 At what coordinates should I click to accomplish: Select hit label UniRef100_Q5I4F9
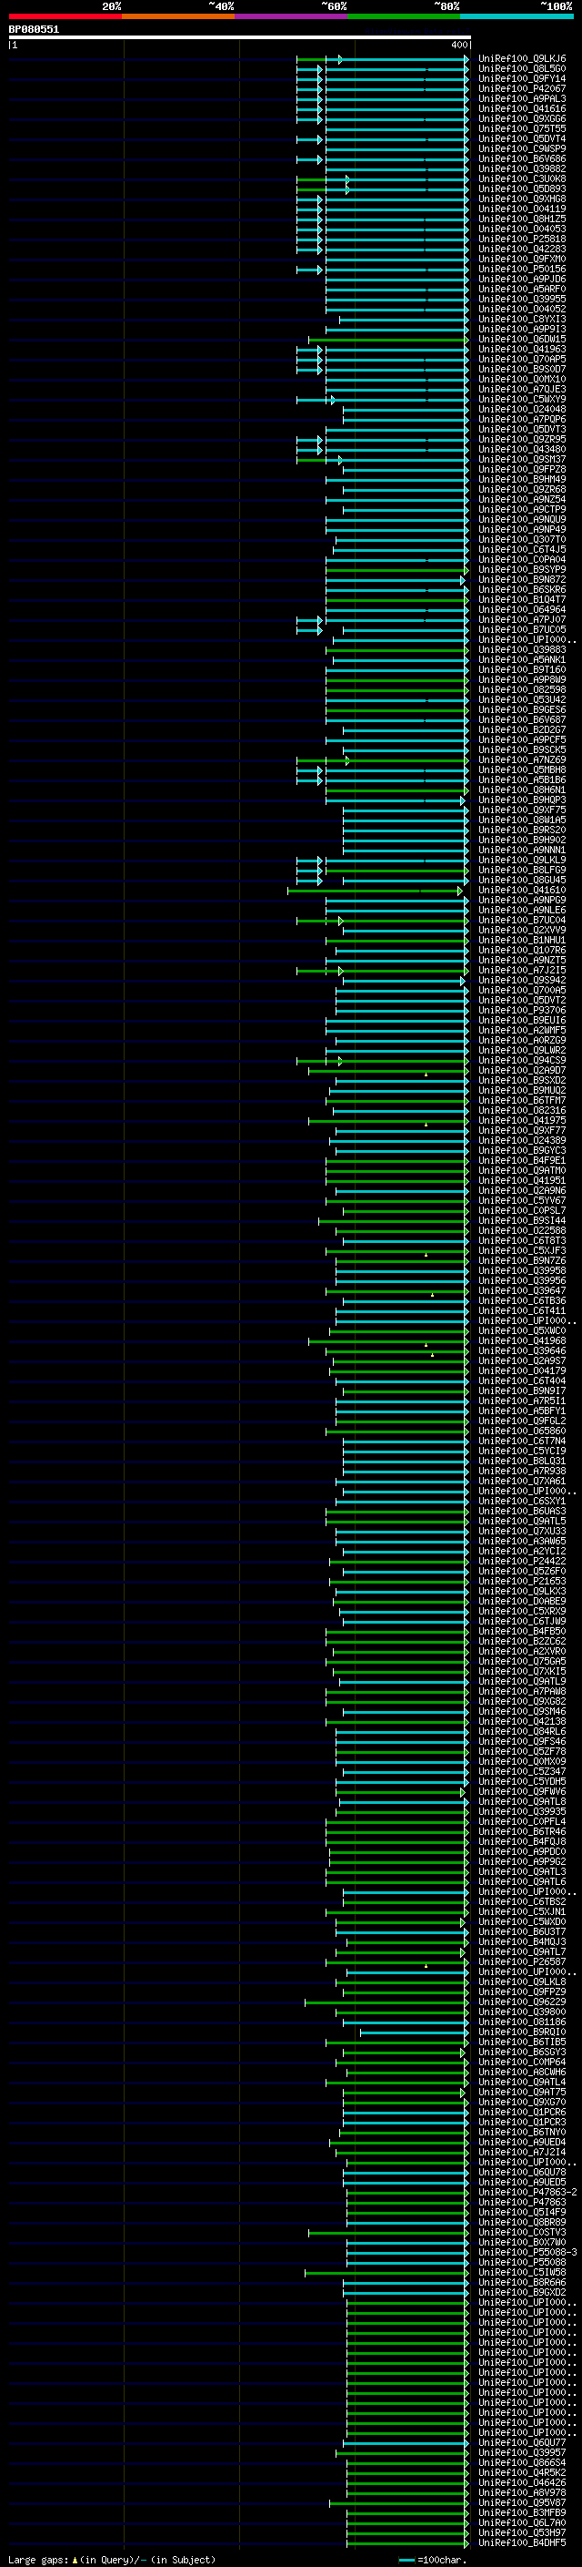click(522, 2211)
